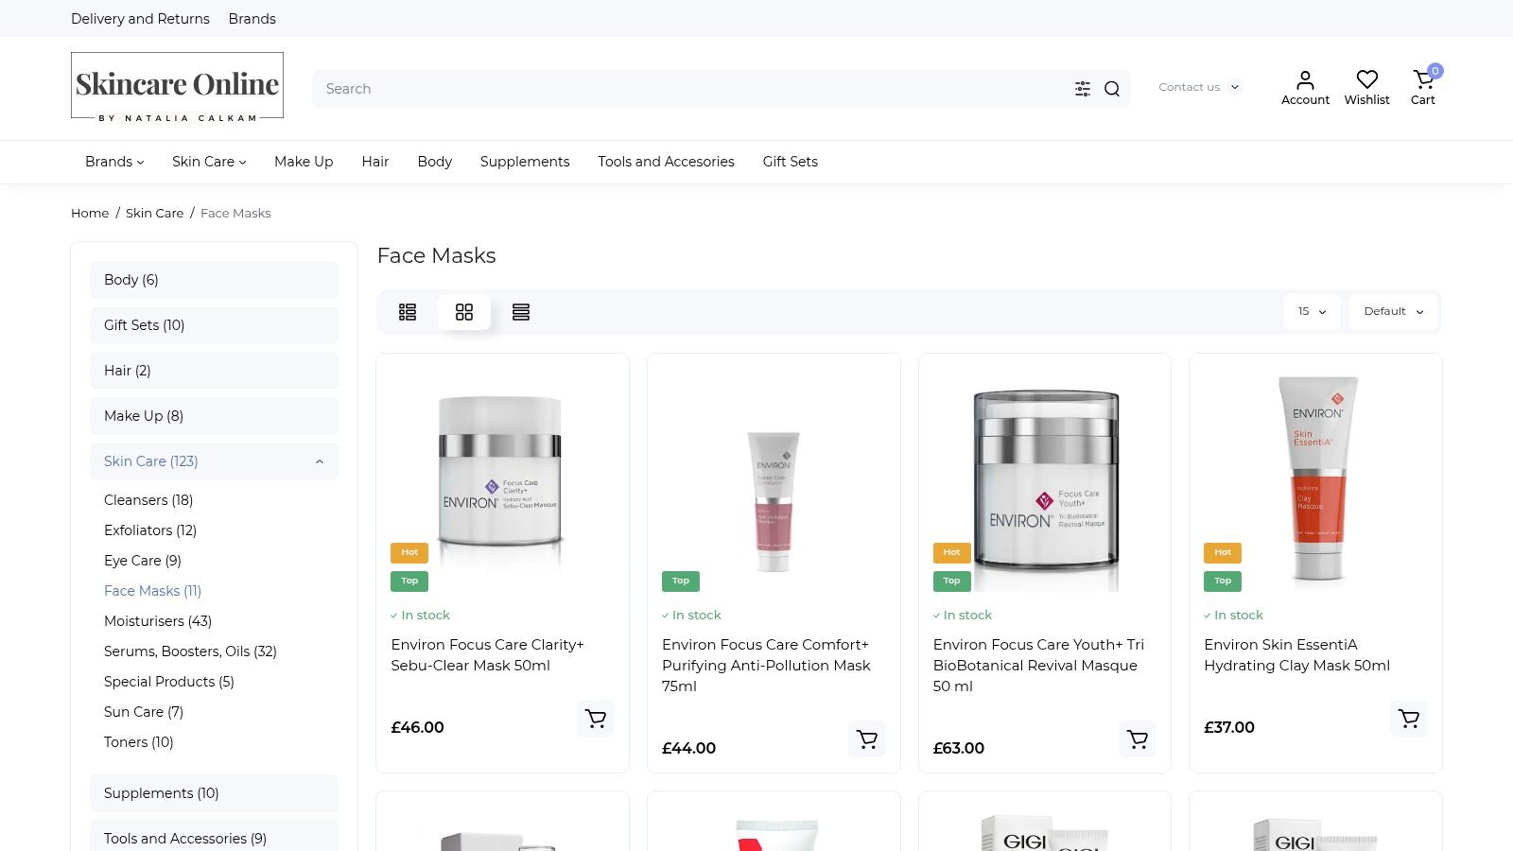Select Body (6) sidebar category
Viewport: 1513px width, 851px height.
pyautogui.click(x=214, y=280)
